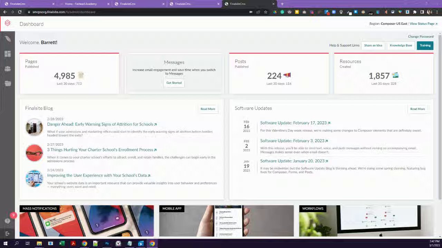Click the Danger Ahead blog thumbnail

click(34, 127)
